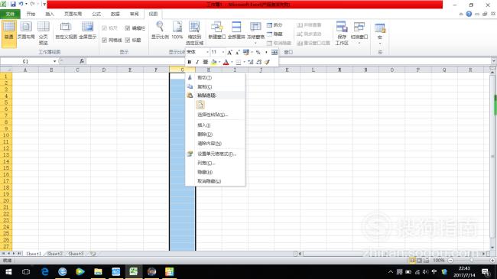Click the format painter brush in mini toolbar
The height and width of the screenshot is (279, 497).
tap(267, 62)
